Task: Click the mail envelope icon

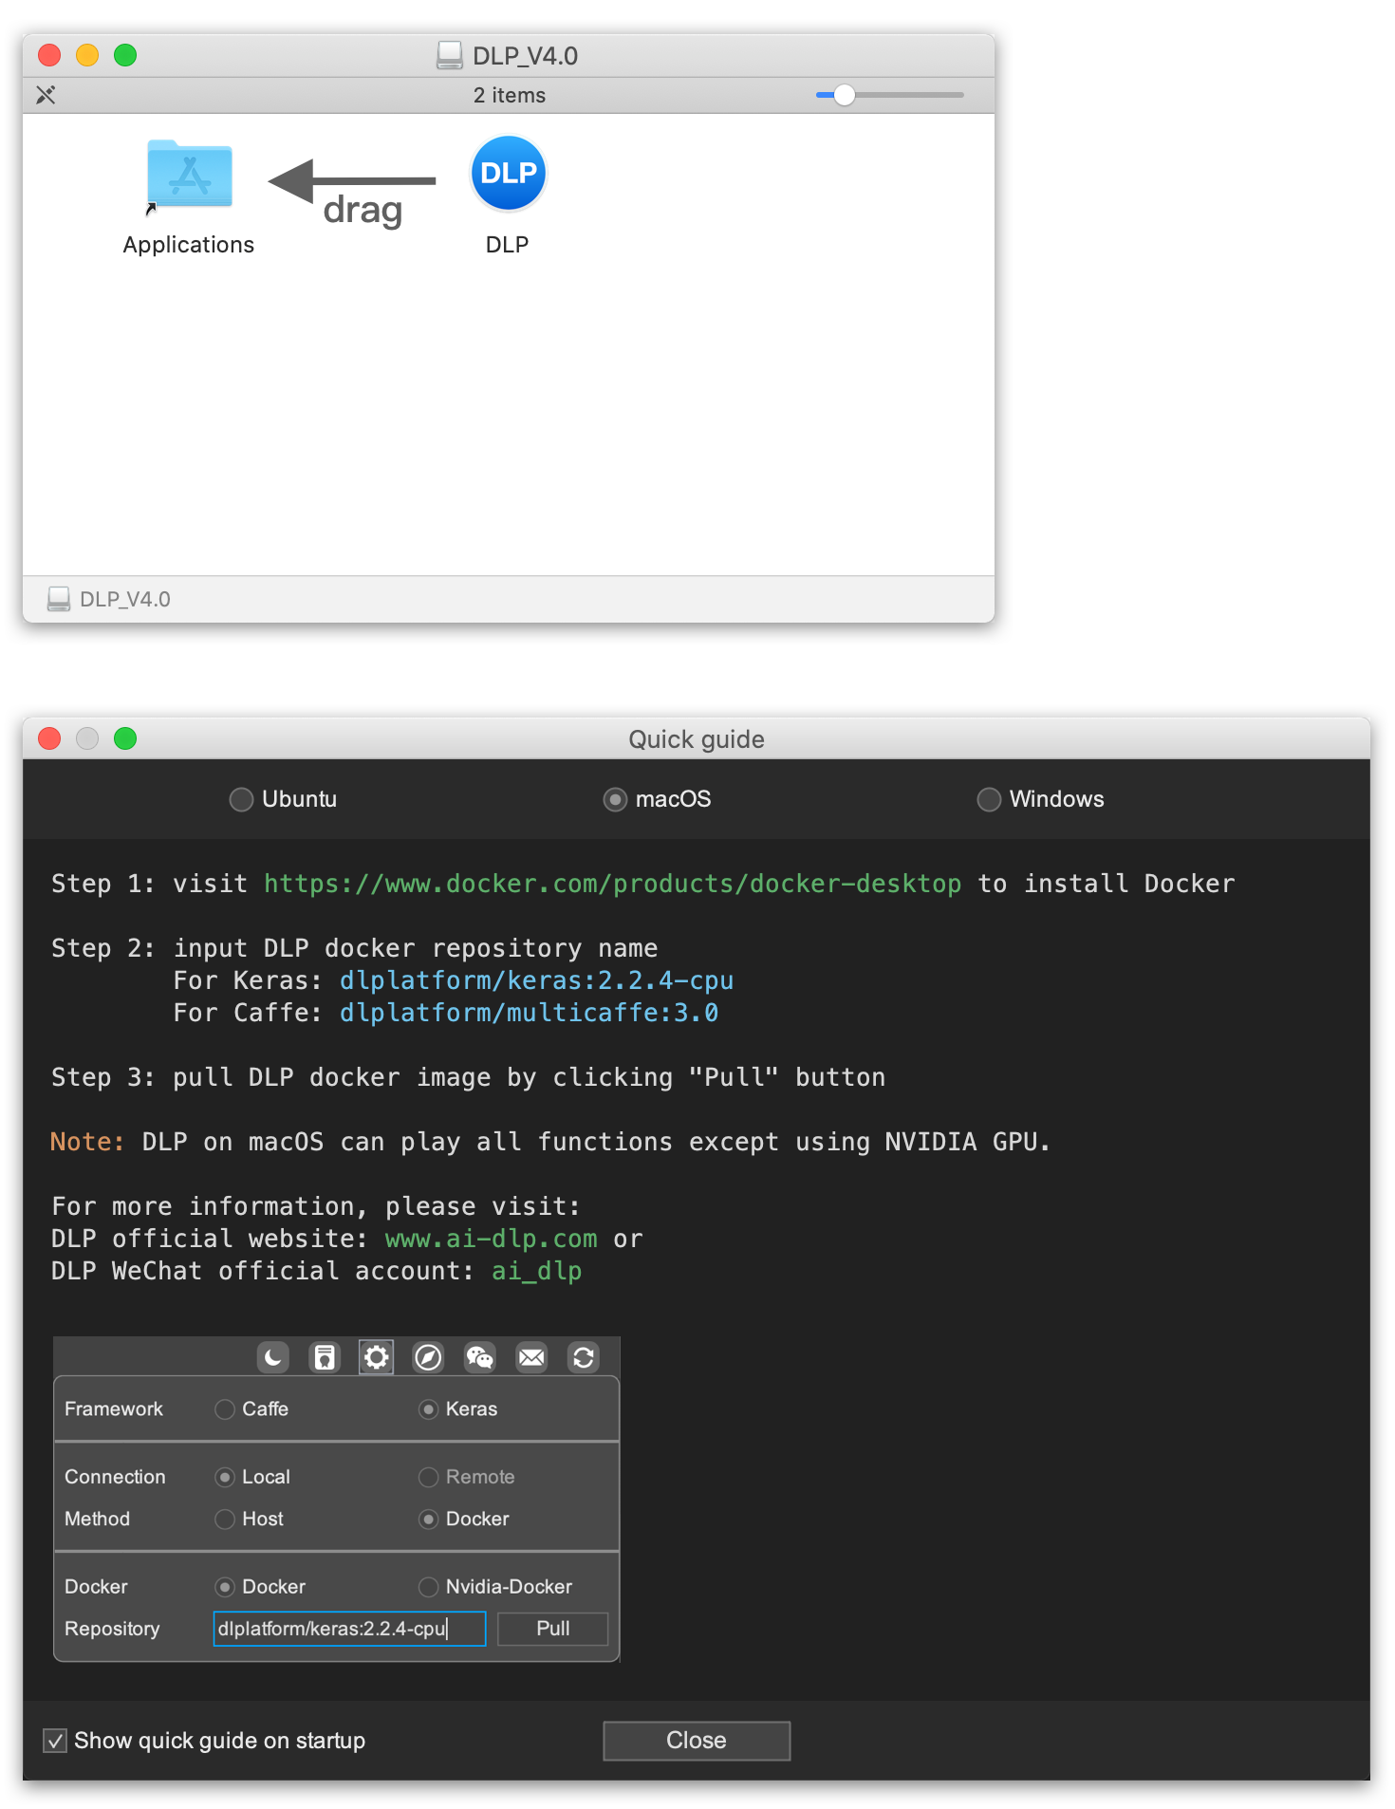Action: [531, 1357]
